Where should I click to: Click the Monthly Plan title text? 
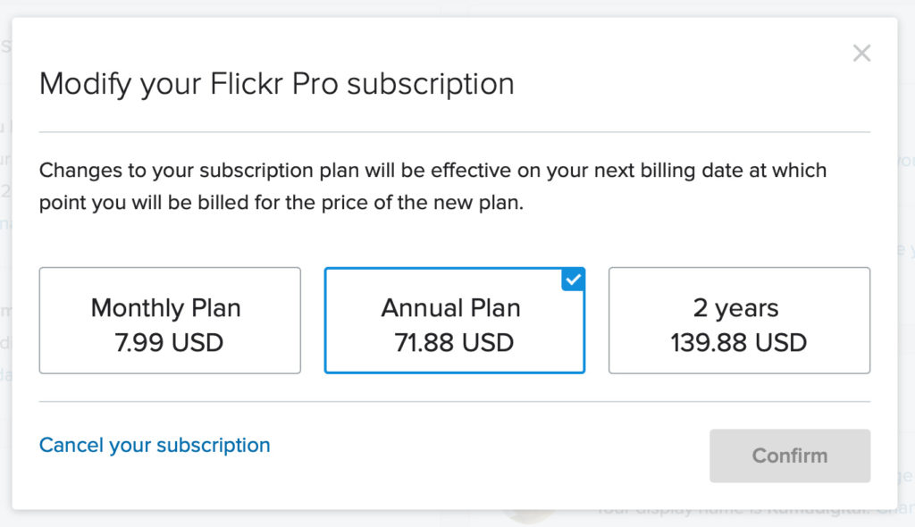click(x=166, y=308)
